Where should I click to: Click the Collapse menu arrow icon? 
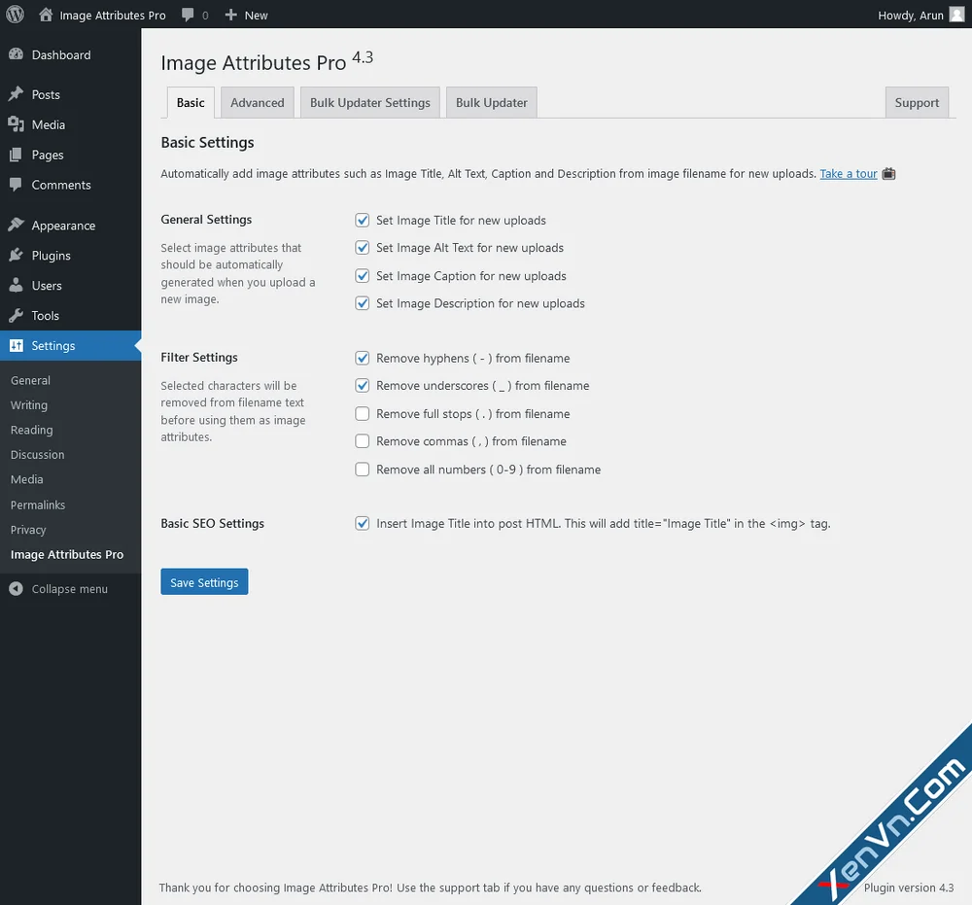tap(17, 589)
